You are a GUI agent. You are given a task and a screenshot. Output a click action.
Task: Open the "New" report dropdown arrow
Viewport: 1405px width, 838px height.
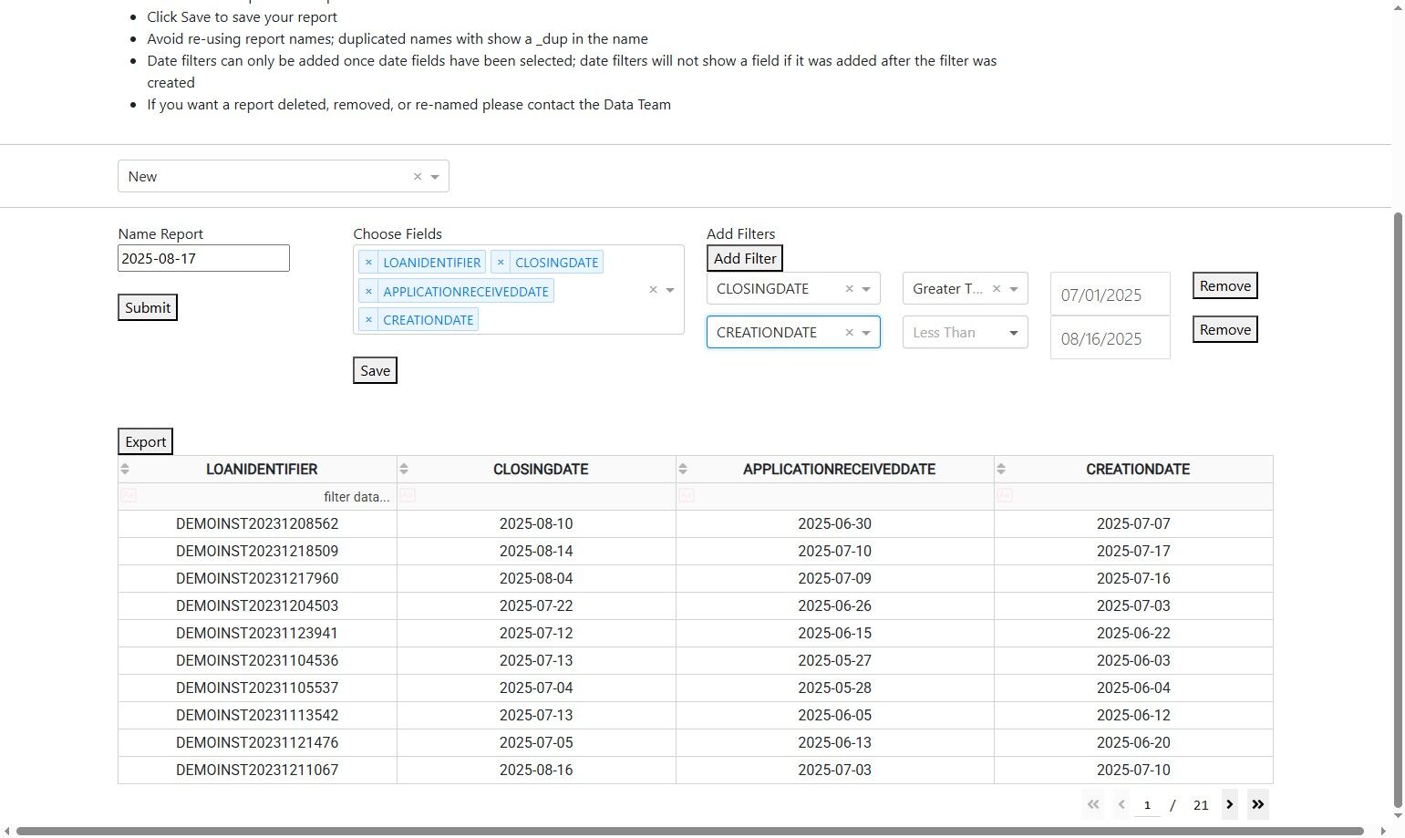click(x=435, y=177)
